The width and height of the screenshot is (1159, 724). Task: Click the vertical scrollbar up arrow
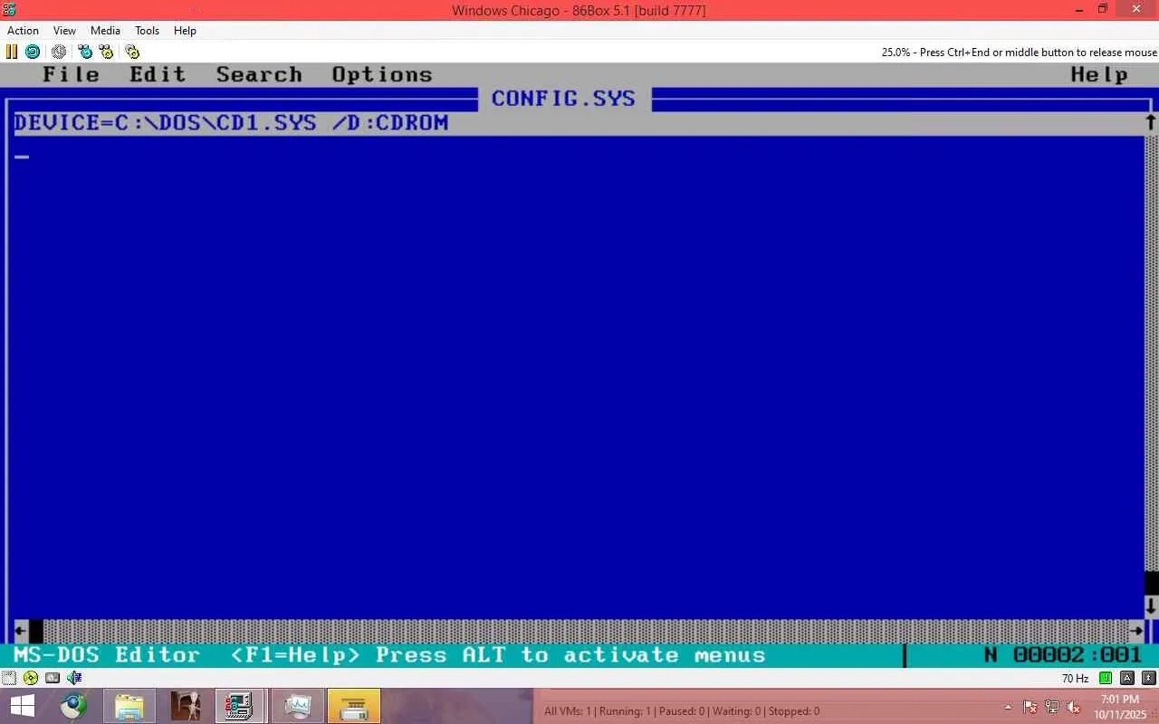(x=1151, y=122)
